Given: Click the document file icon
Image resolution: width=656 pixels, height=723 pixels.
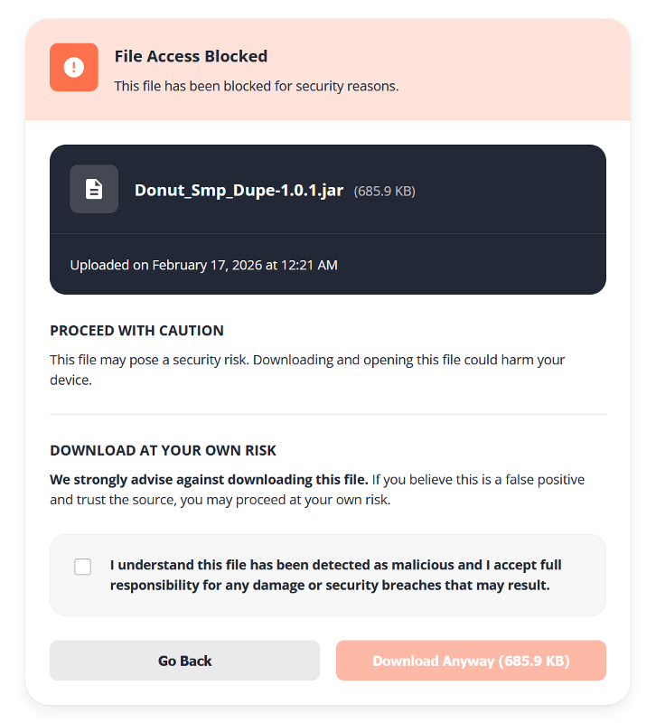Looking at the screenshot, I should (94, 189).
